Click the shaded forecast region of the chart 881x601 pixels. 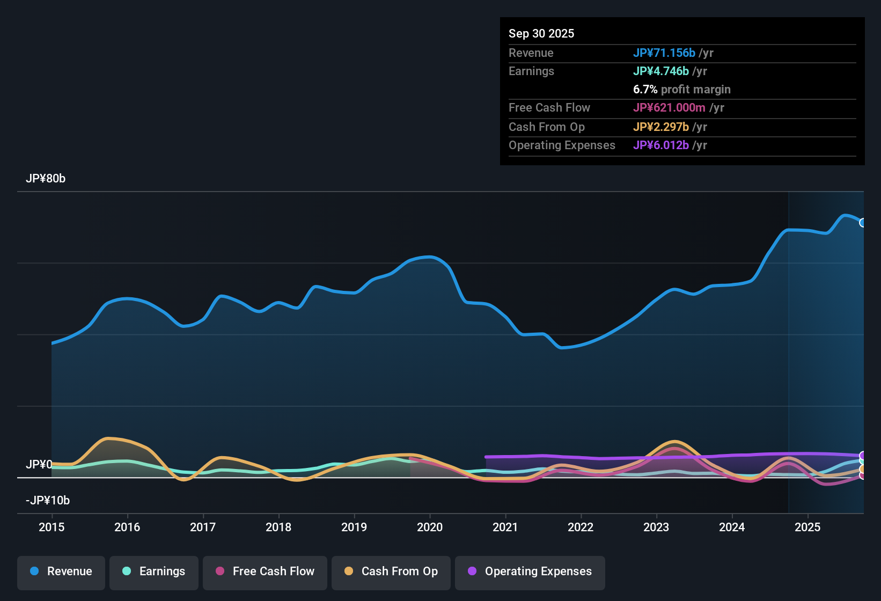[826, 349]
